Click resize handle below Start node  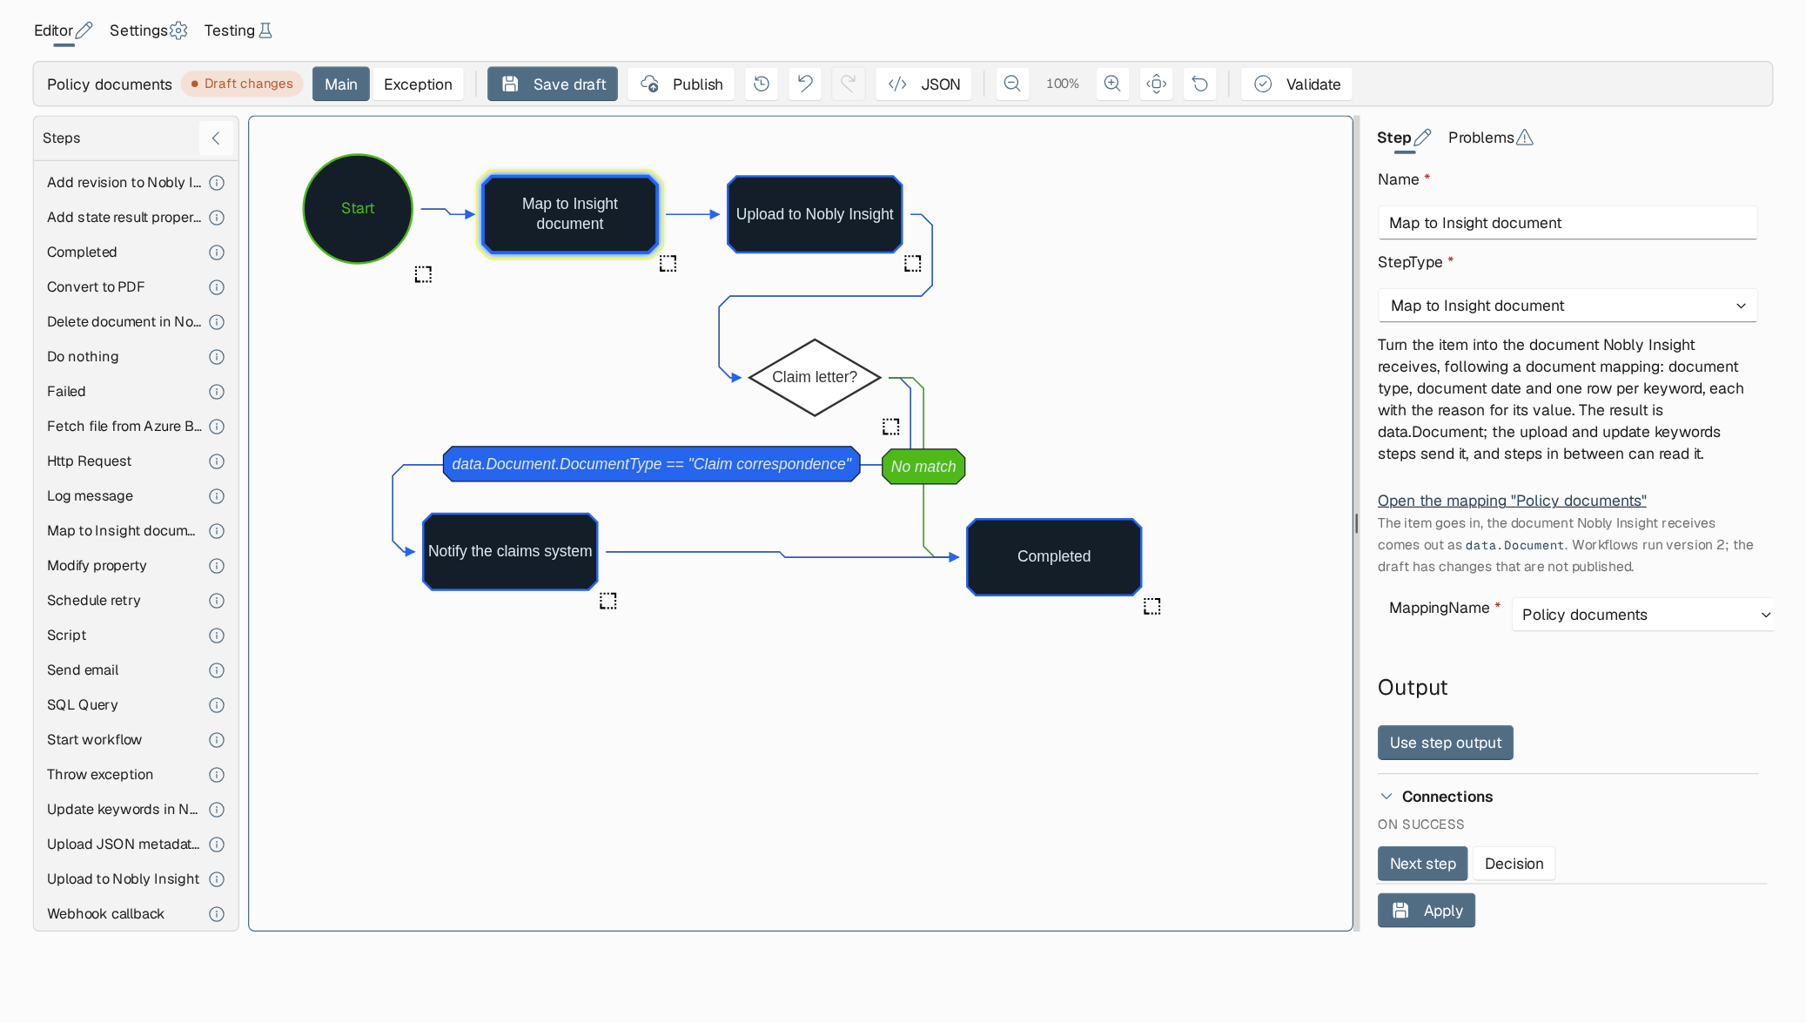pyautogui.click(x=423, y=274)
